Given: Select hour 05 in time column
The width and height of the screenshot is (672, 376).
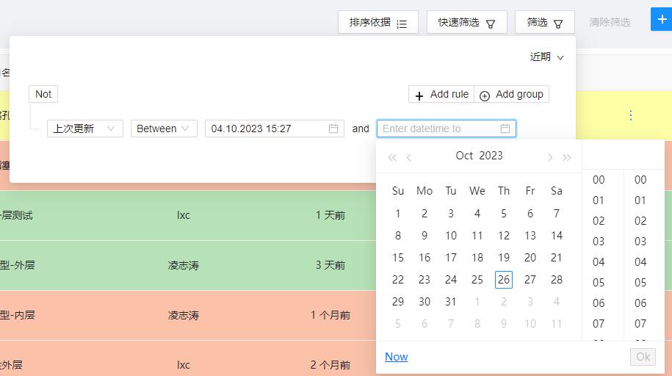Looking at the screenshot, I should click(x=599, y=283).
